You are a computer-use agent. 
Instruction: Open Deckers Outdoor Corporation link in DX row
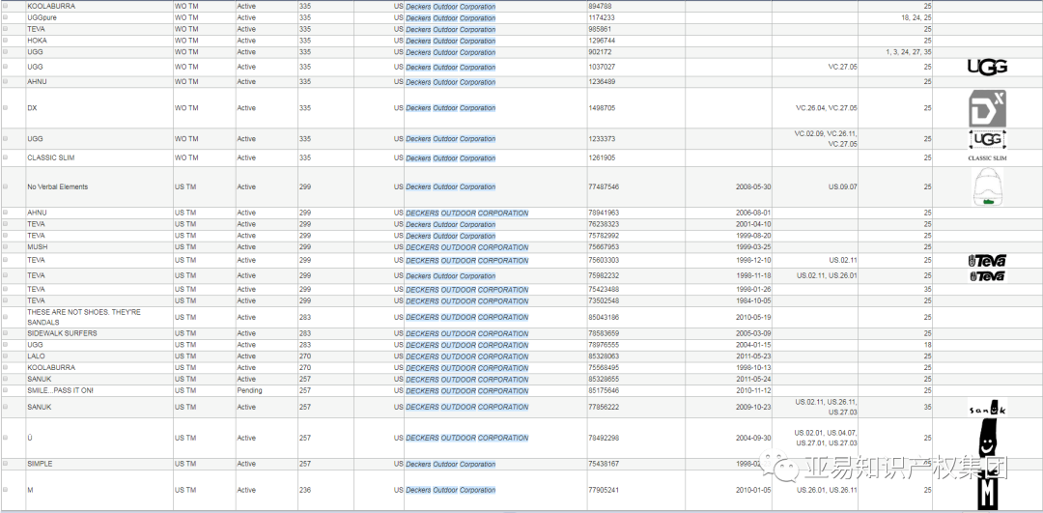(450, 108)
